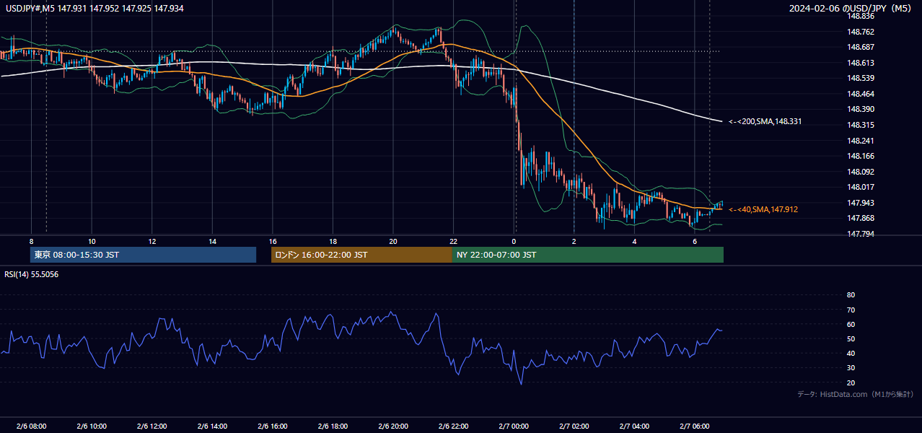The width and height of the screenshot is (922, 433).
Task: Click RSI scale value 40
Action: 851,354
